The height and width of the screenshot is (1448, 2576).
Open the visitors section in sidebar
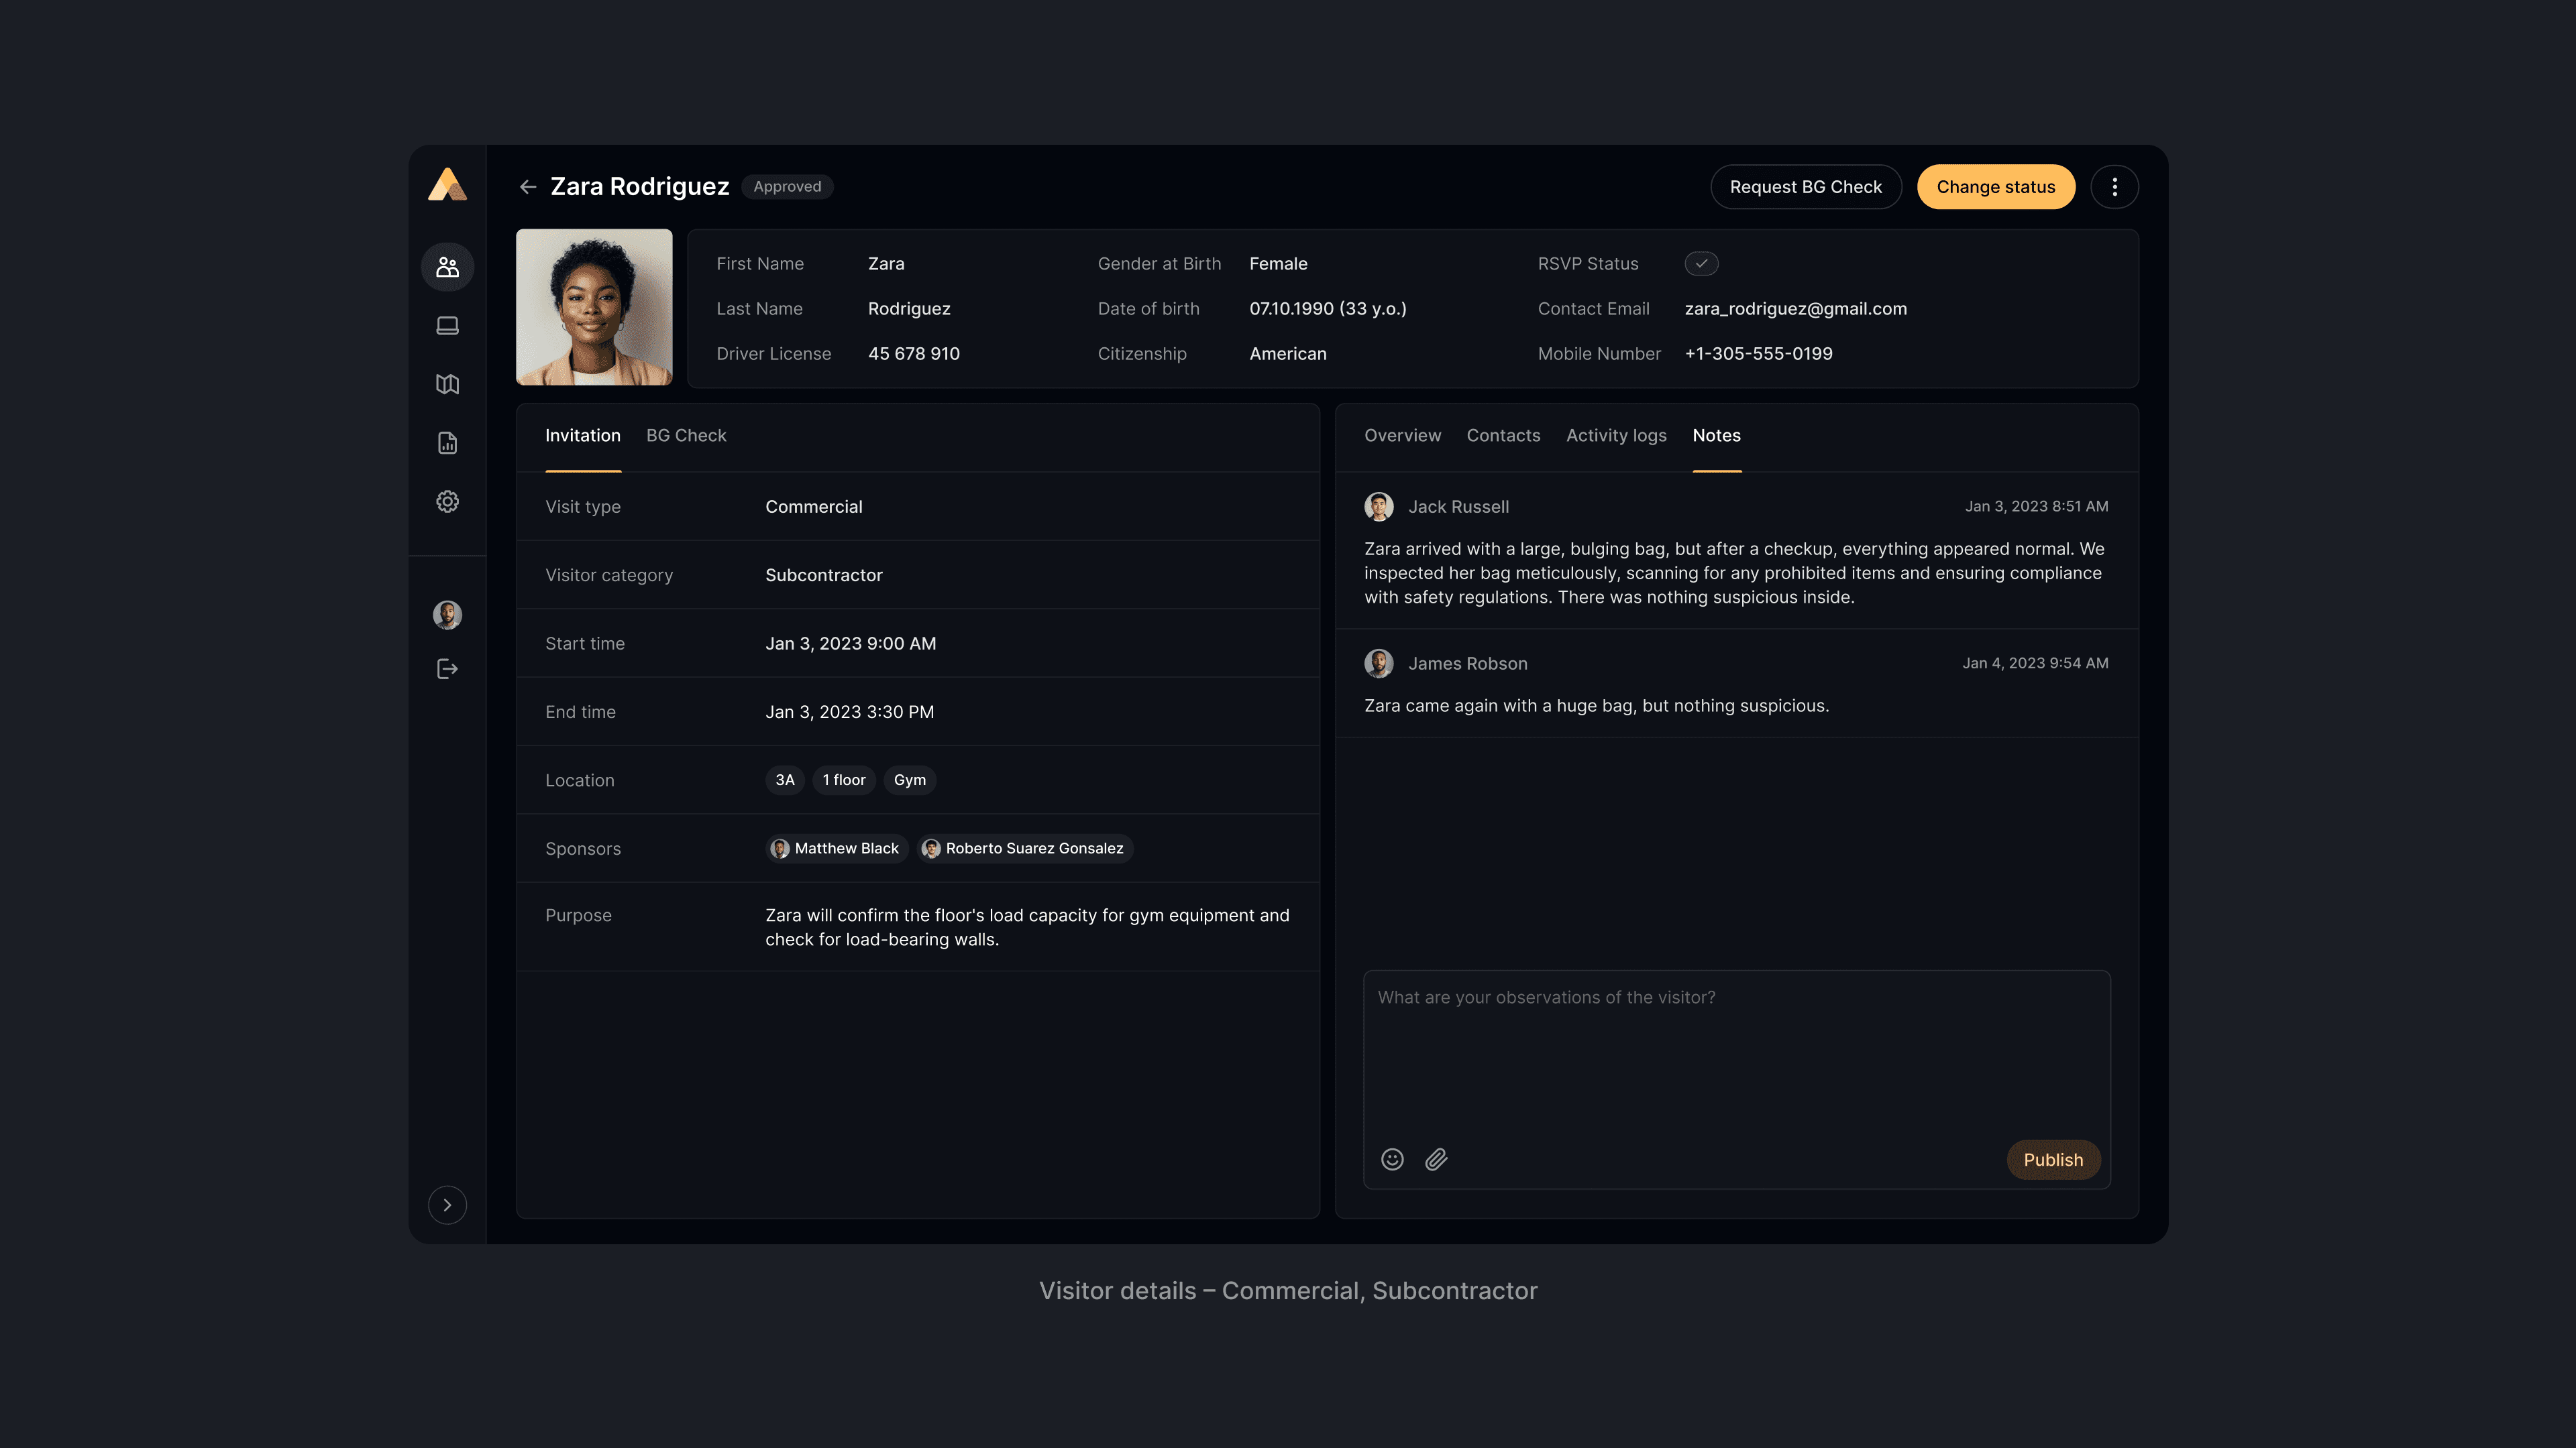447,267
